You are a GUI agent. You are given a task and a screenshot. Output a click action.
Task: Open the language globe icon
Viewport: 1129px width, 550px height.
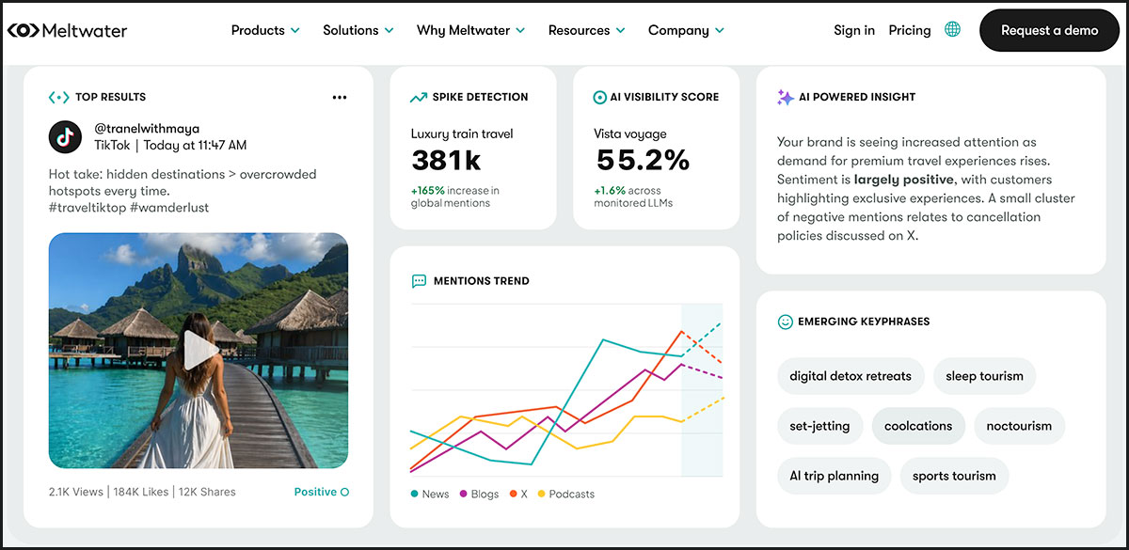coord(953,29)
